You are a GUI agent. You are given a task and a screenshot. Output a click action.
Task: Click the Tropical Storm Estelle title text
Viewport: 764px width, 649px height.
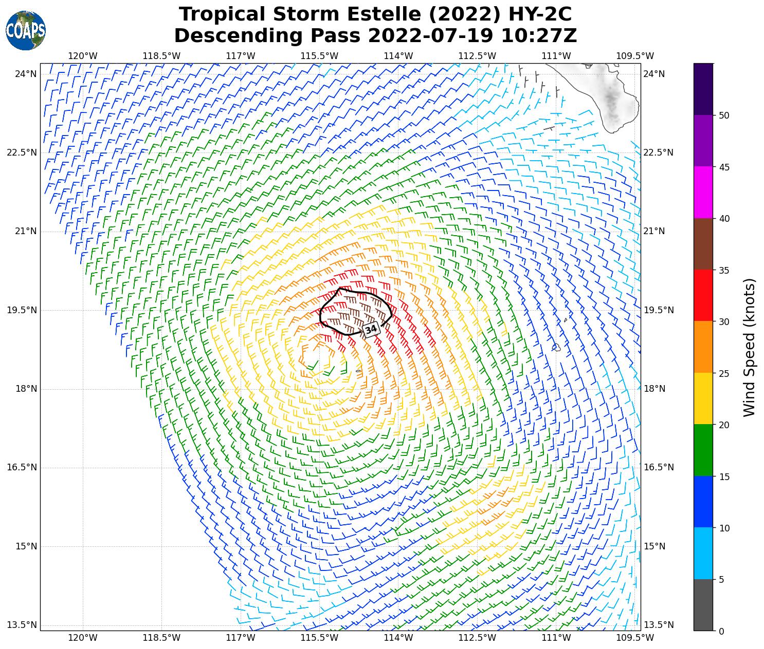[x=375, y=14]
